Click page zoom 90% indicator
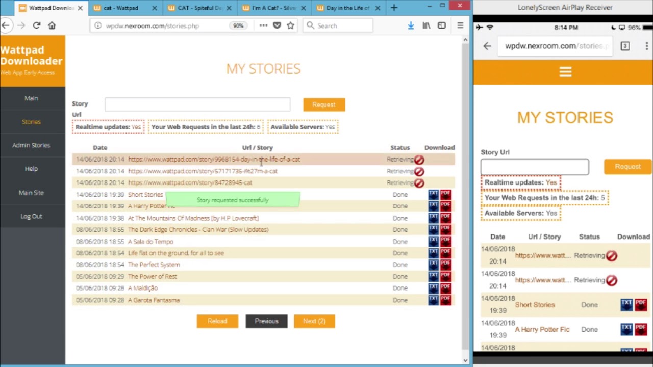The width and height of the screenshot is (653, 367). point(238,25)
